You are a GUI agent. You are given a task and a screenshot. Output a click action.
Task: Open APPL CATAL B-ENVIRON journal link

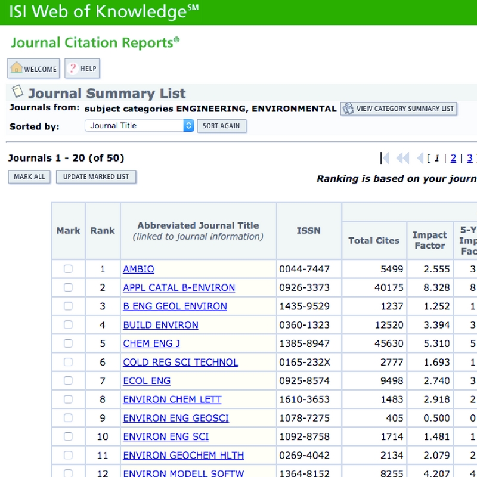179,288
